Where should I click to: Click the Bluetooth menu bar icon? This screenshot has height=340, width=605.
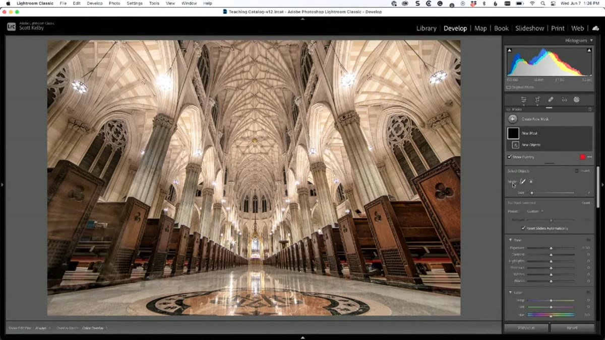(x=484, y=4)
